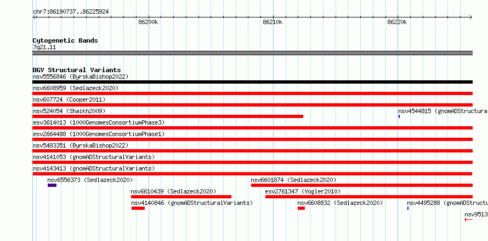Open nsv5483351 (ByrskaBishop2022) label
The height and width of the screenshot is (241, 488).
pyautogui.click(x=81, y=145)
